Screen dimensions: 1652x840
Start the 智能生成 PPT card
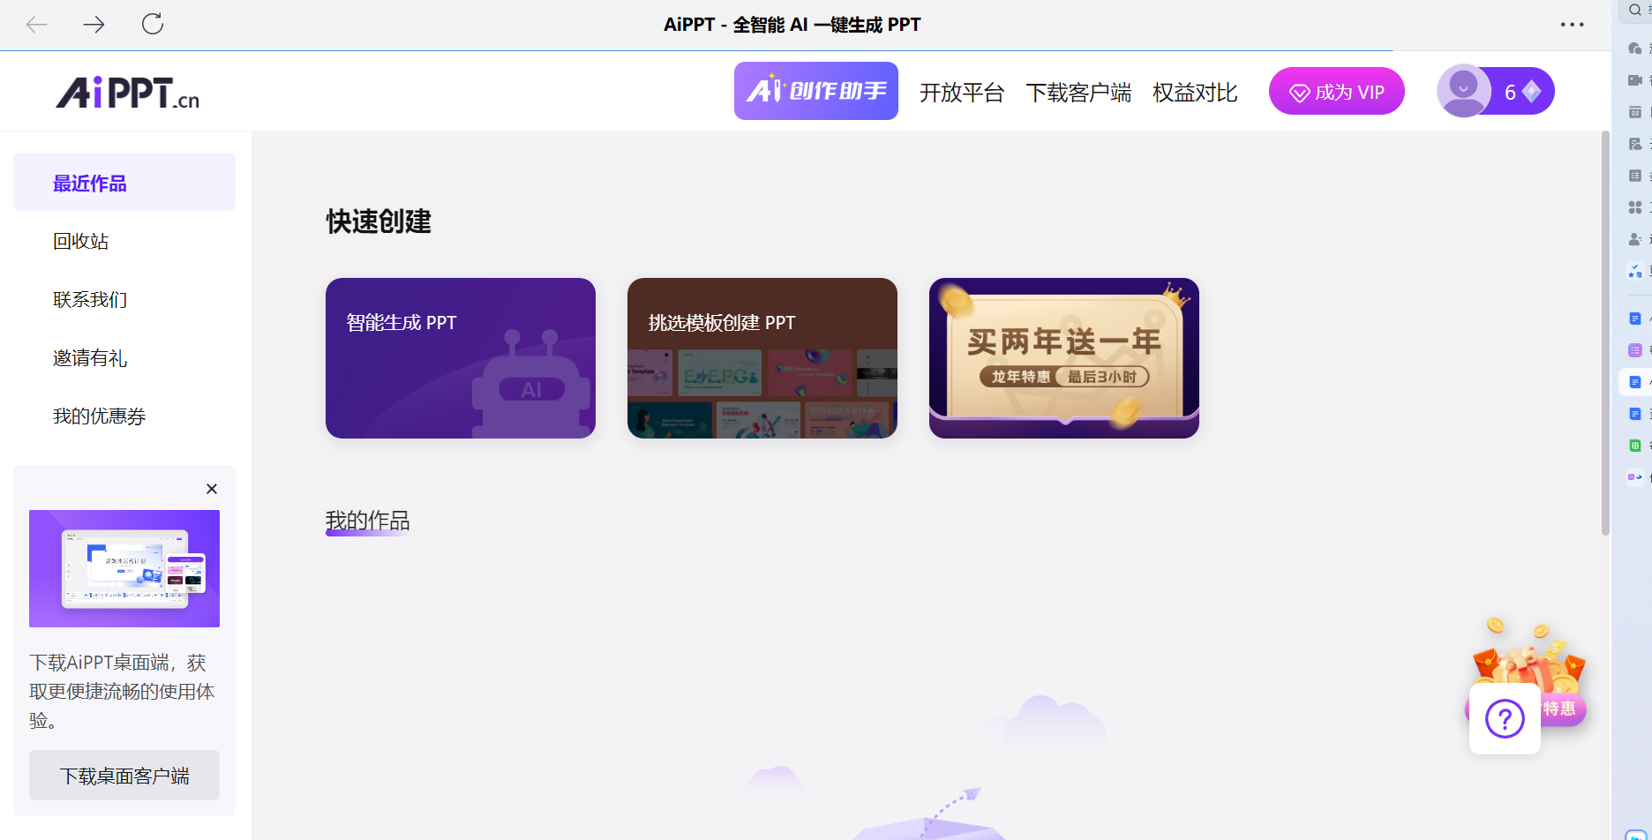tap(461, 358)
